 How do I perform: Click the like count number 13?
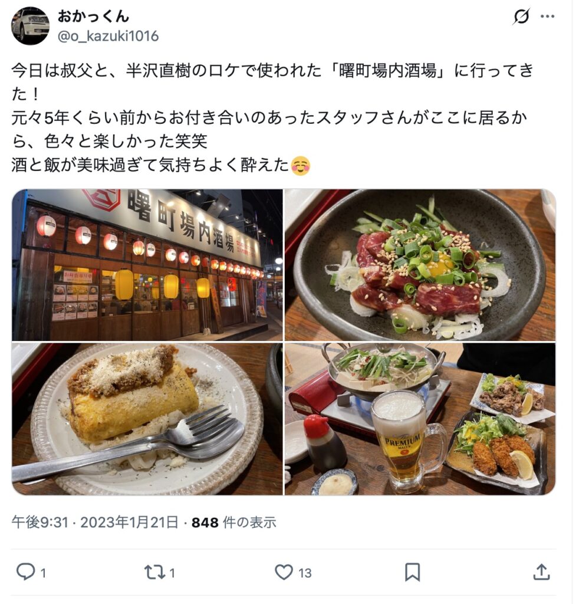coord(304,573)
